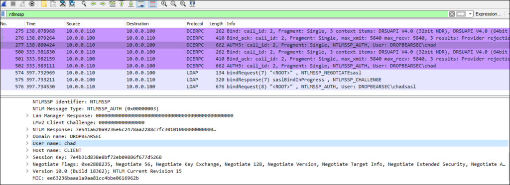510x185 pixels.
Task: Click into the ntlmssp filter field
Action: coord(228,14)
